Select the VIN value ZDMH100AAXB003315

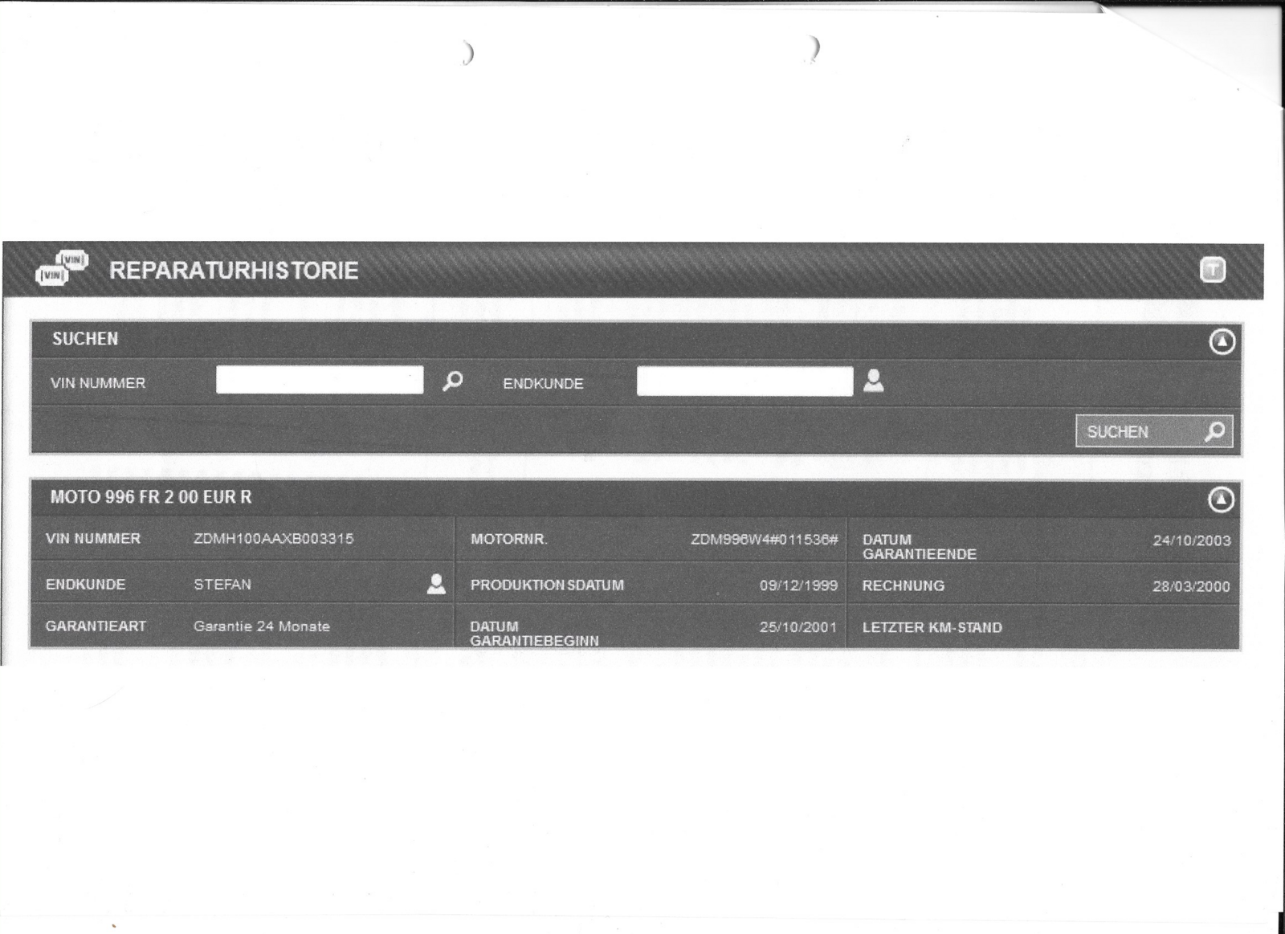tap(273, 539)
